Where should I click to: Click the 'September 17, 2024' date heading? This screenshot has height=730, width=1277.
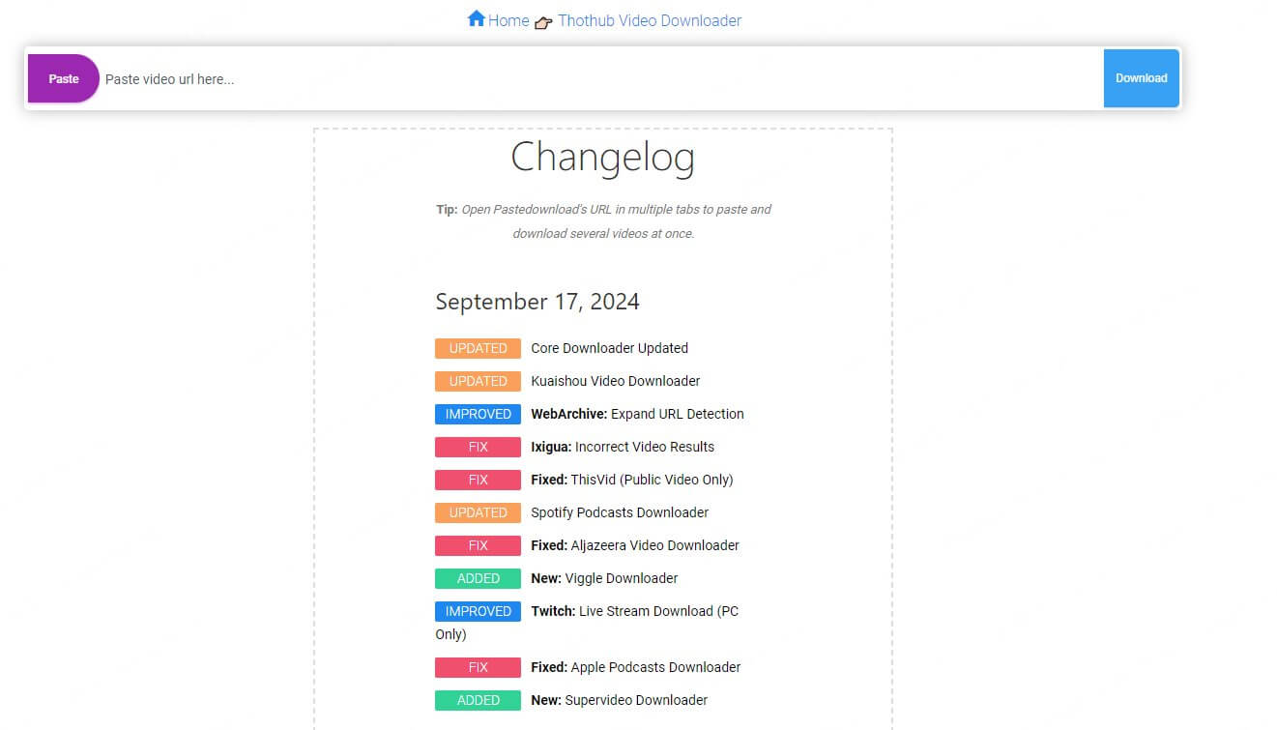[x=537, y=302]
